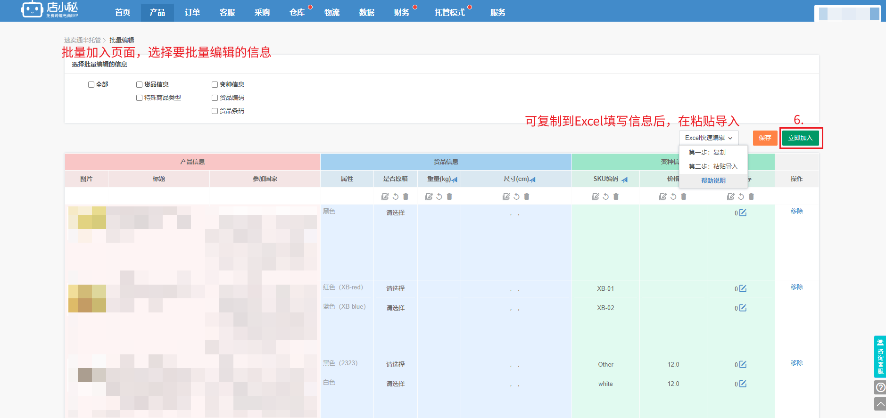
Task: Click the reset arrow icon under 尺寸(cm)
Action: (x=517, y=197)
